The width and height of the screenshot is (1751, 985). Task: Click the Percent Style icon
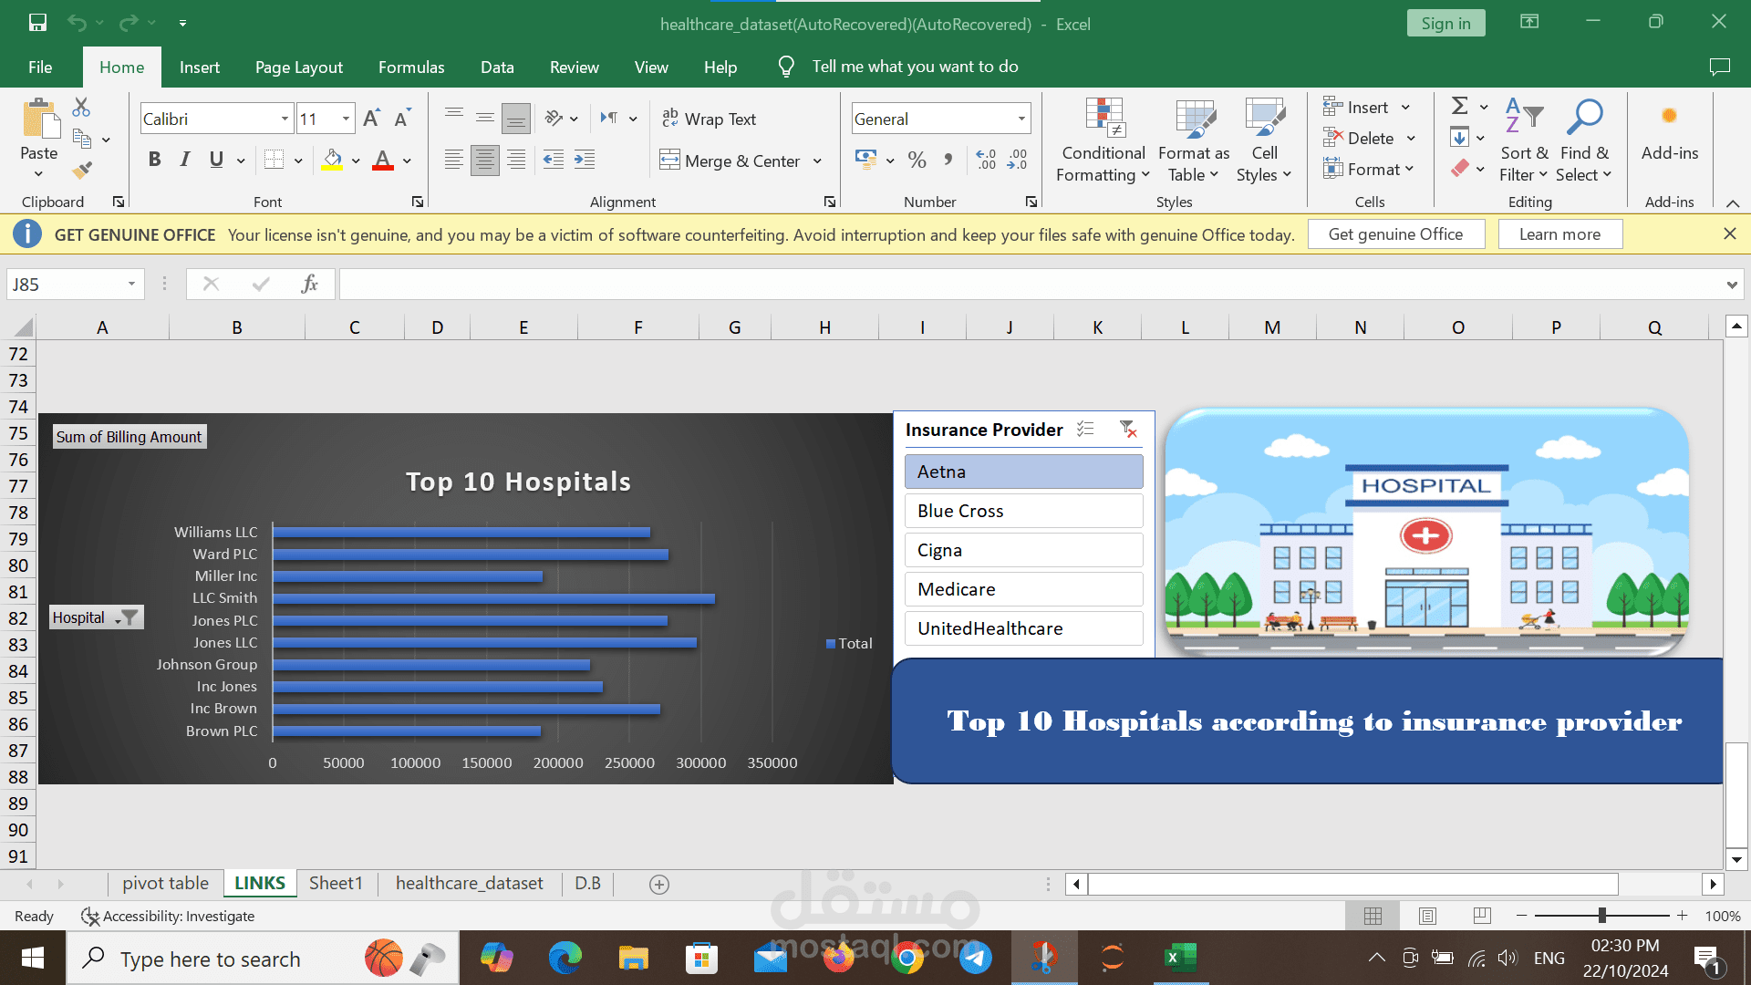(917, 161)
